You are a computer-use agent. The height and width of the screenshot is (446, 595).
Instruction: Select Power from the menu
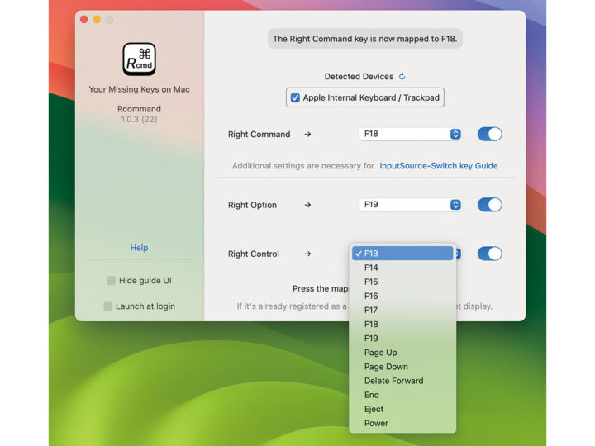pos(402,423)
